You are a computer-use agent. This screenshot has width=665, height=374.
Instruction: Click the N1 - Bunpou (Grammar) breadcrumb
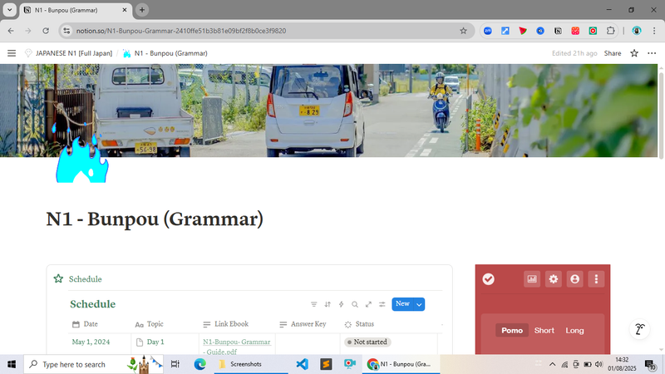(x=165, y=53)
